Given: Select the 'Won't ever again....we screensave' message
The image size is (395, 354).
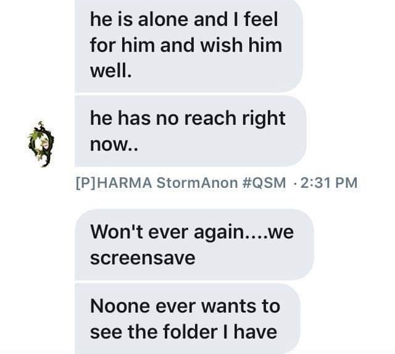Looking at the screenshot, I should 194,245.
